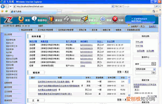Click 新增 link in 联络单 section

pyautogui.click(x=119, y=72)
